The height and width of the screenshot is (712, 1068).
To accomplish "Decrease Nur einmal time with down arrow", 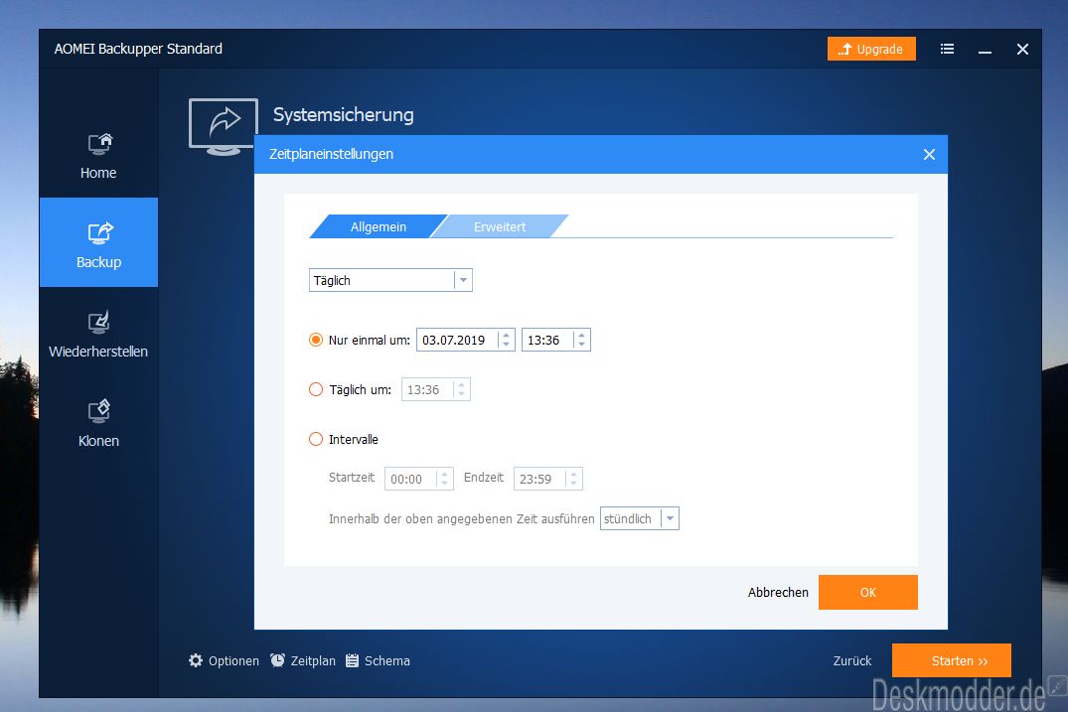I will [x=581, y=345].
